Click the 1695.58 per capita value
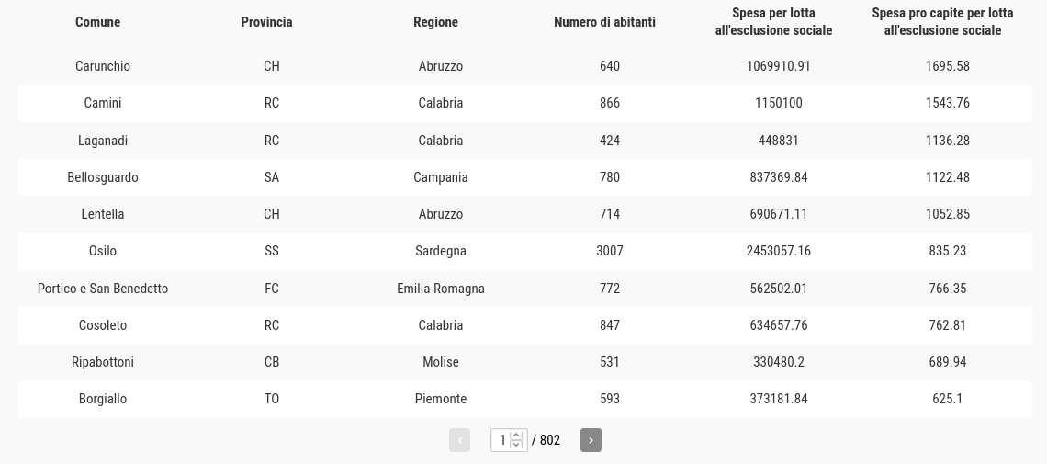Screen dimensions: 1047x464 click(x=948, y=66)
